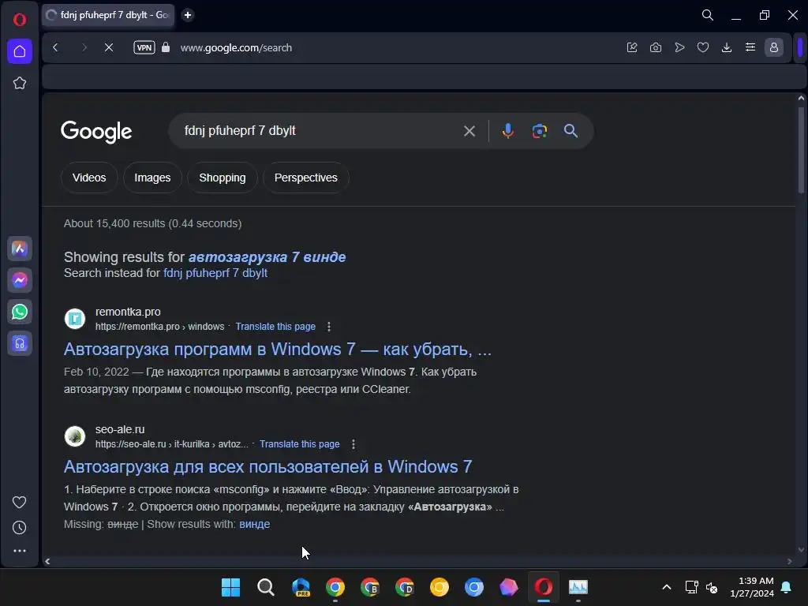Translate the seo-ale.ru page
The image size is (808, 606).
click(x=299, y=444)
